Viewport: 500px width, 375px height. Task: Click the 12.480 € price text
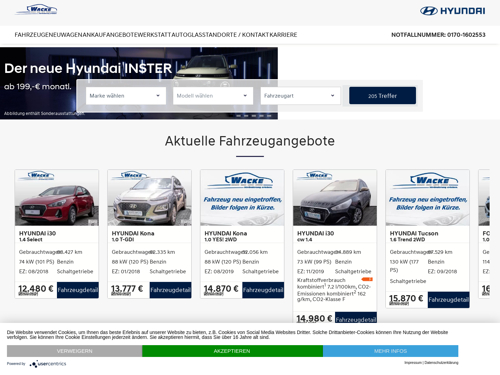tap(36, 289)
